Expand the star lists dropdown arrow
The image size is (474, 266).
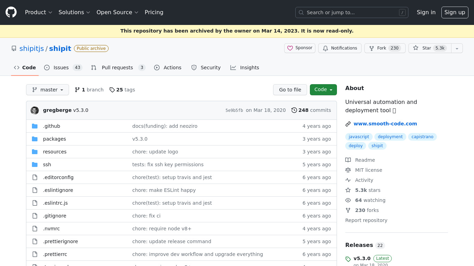[457, 48]
